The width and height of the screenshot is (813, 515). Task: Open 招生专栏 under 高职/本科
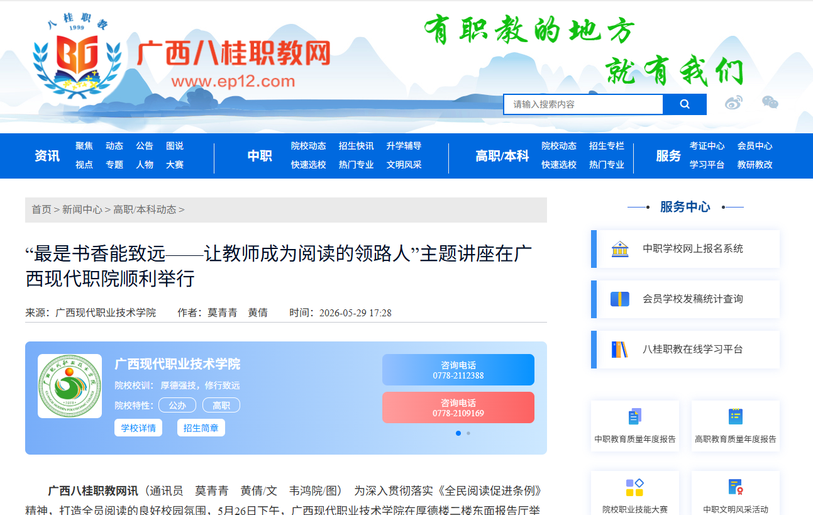(607, 146)
